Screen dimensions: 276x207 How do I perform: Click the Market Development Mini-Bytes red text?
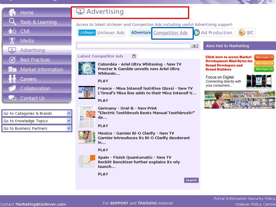pyautogui.click(x=229, y=63)
